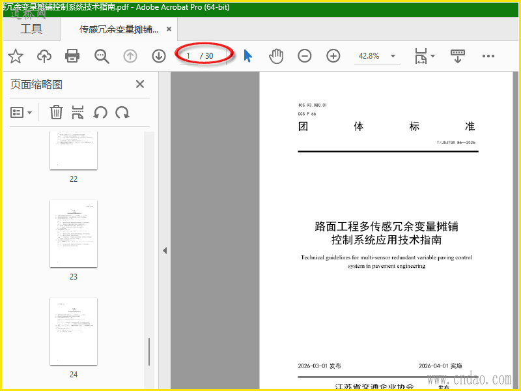The width and height of the screenshot is (521, 391).
Task: Zoom out with the minus circle icon
Action: coord(304,56)
